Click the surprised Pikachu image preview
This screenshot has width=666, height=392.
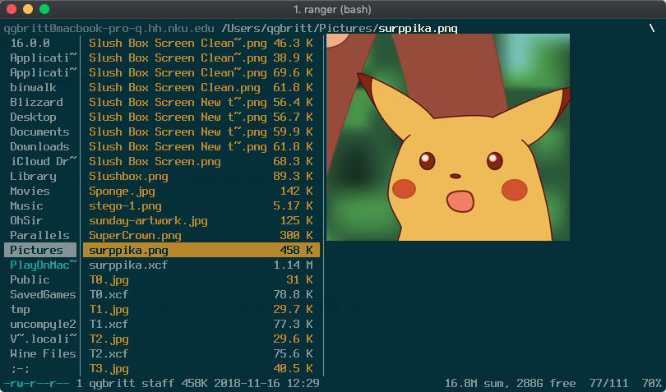tap(447, 137)
